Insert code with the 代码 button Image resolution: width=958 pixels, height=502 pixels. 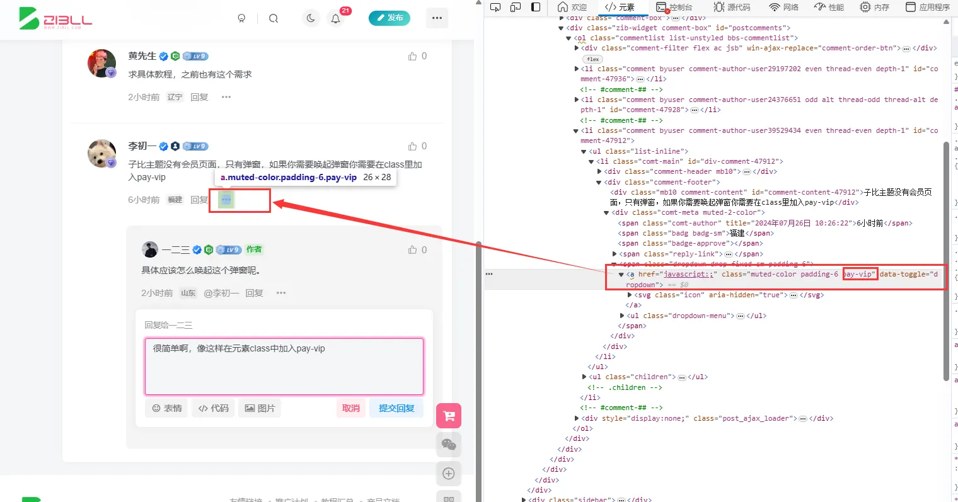[x=214, y=408]
